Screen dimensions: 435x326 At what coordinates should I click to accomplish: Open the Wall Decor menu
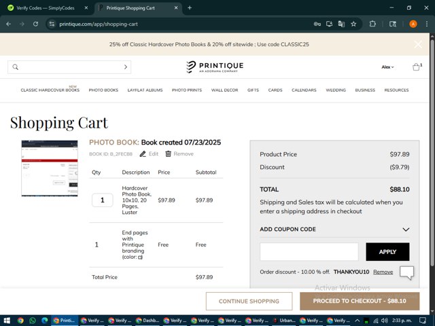pyautogui.click(x=225, y=90)
